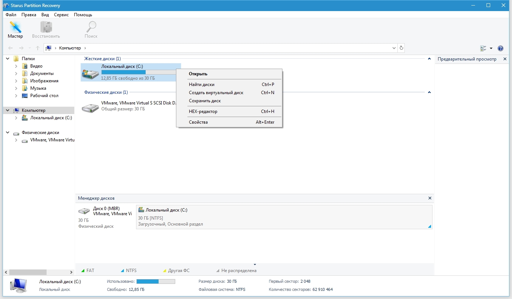Choose Найти диски from context menu
512x299 pixels.
point(201,85)
